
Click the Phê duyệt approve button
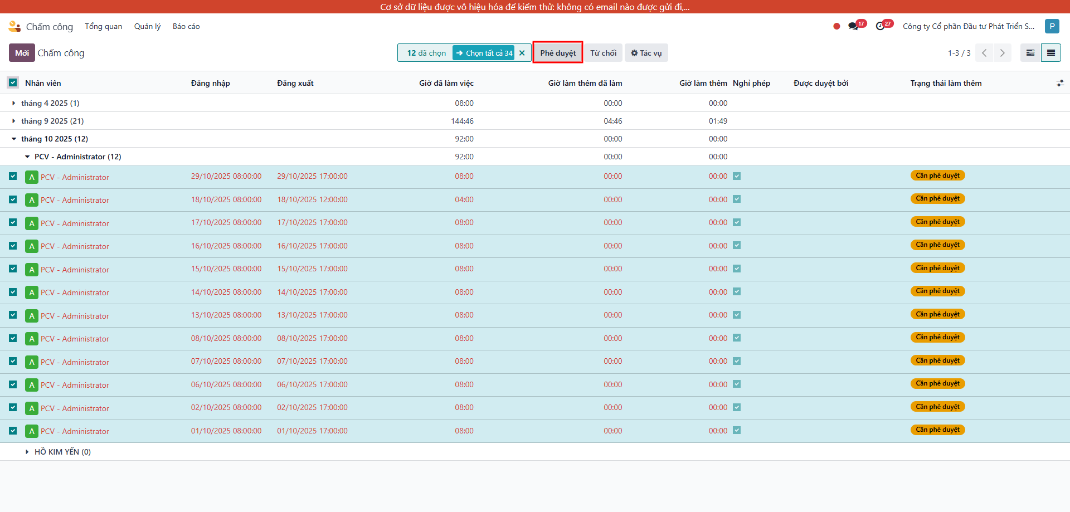pyautogui.click(x=558, y=53)
